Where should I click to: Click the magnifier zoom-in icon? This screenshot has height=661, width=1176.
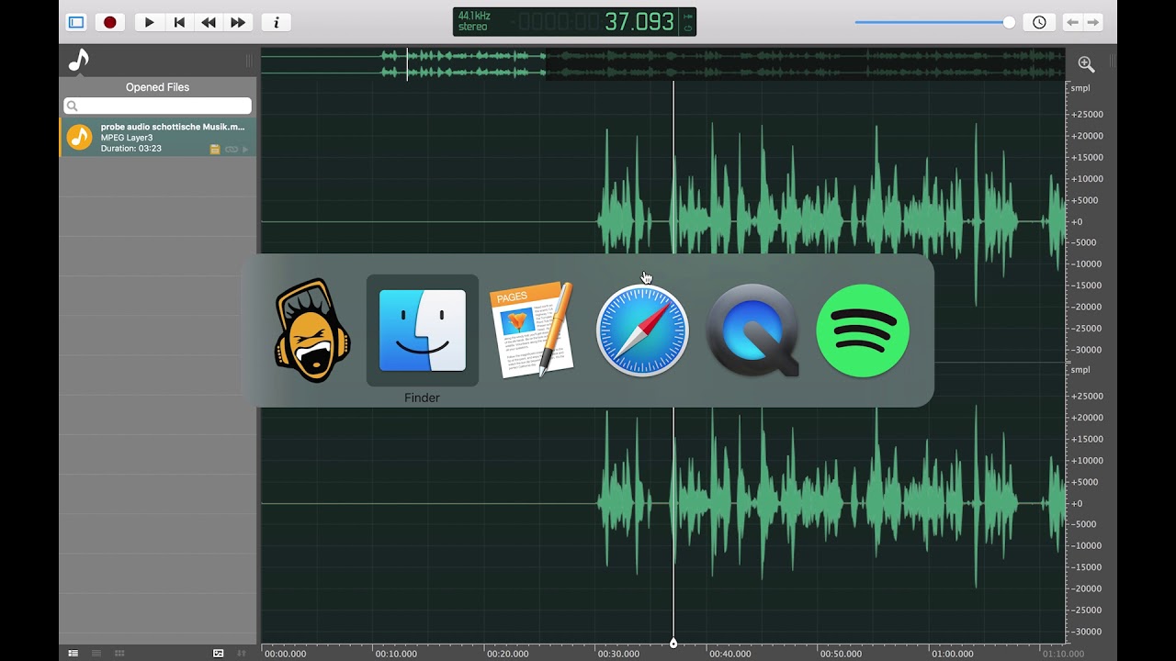[1086, 63]
